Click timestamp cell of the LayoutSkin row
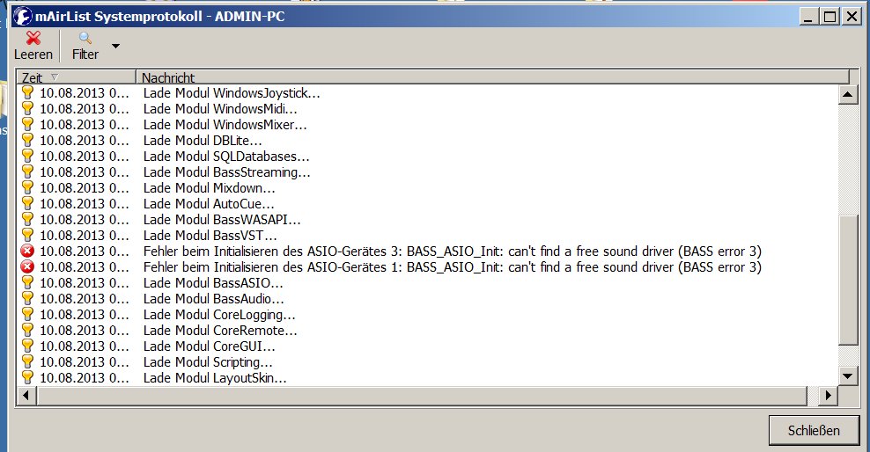The width and height of the screenshot is (870, 452). pyautogui.click(x=85, y=378)
